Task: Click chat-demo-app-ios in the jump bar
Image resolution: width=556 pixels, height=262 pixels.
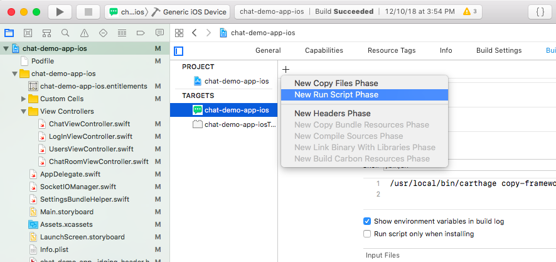Action: pos(263,33)
